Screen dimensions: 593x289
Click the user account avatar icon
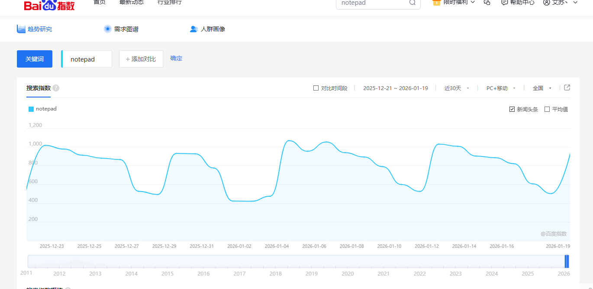(x=546, y=3)
